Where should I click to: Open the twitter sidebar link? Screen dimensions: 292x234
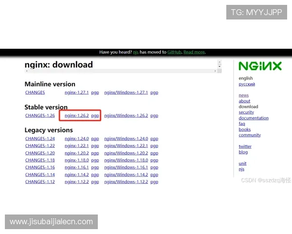click(245, 146)
